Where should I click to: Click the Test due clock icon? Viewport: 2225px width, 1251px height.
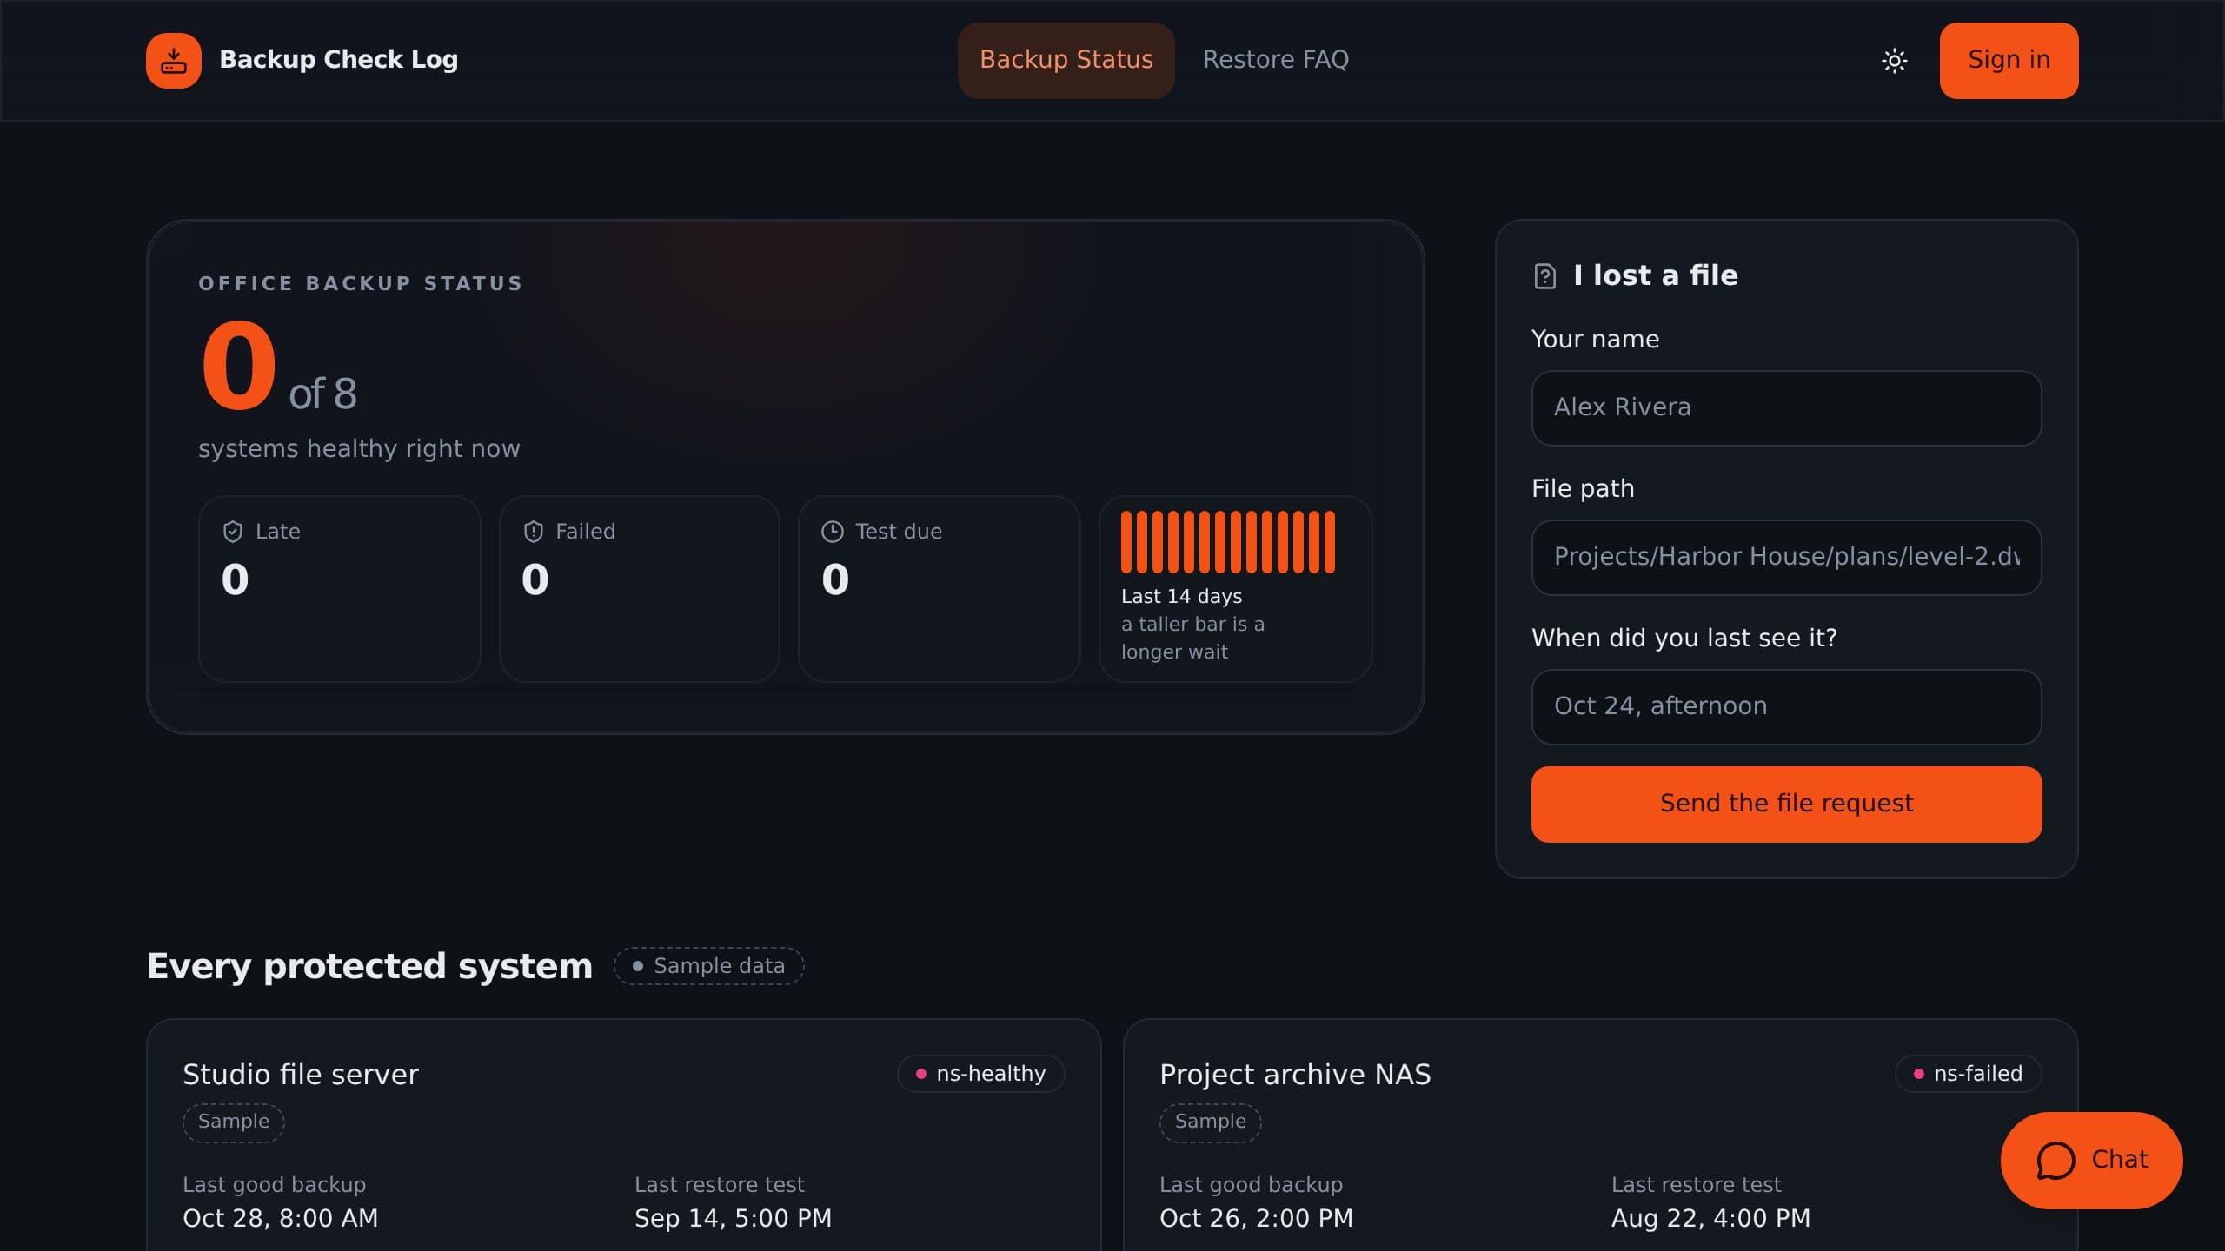pos(833,532)
